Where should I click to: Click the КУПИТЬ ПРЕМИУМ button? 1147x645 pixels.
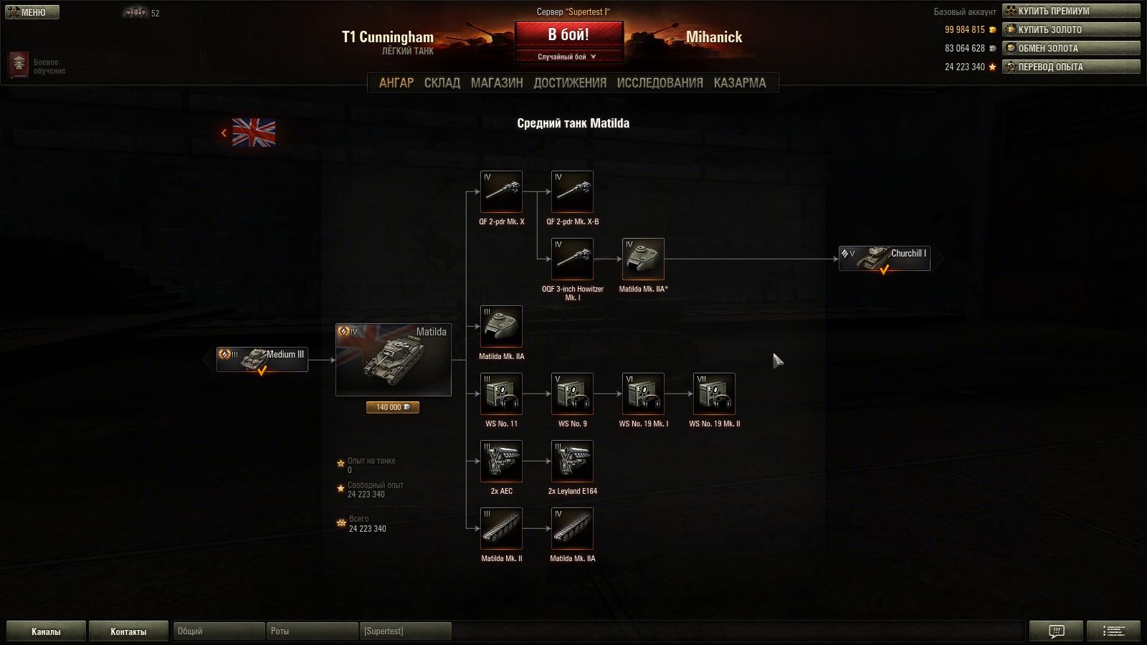coord(1071,11)
